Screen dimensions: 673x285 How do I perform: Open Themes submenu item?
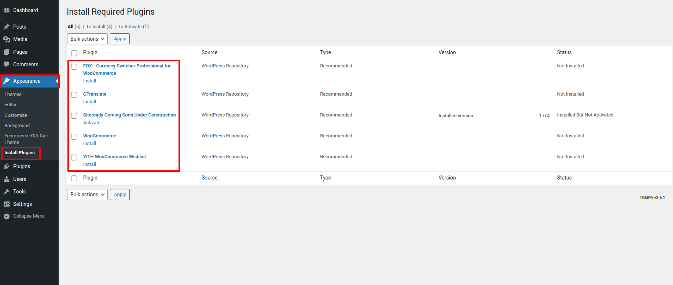[x=13, y=95]
